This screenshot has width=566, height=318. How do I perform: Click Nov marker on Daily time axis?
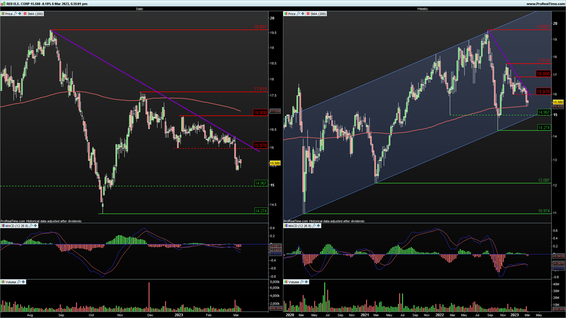pyautogui.click(x=120, y=315)
